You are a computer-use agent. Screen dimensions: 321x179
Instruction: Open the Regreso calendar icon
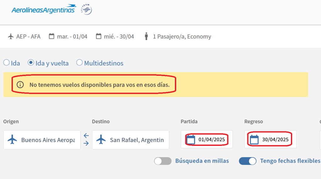click(x=254, y=140)
